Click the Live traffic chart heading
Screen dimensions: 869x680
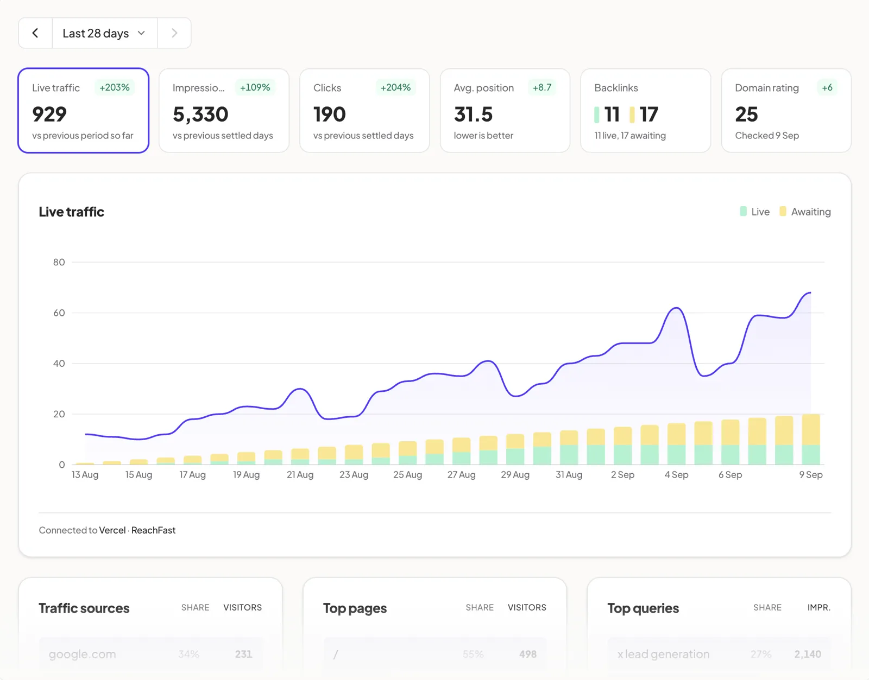[x=72, y=212]
